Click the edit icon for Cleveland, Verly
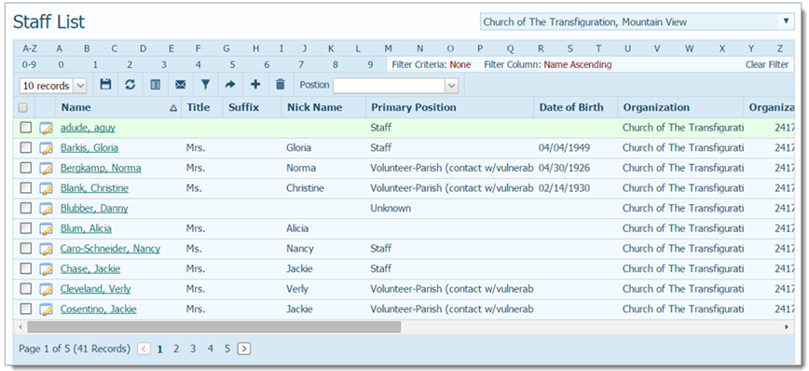 (x=47, y=289)
